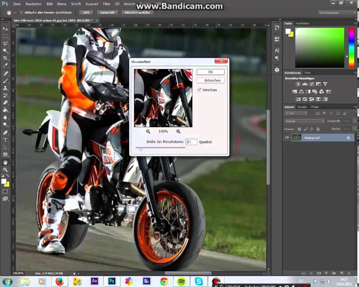The width and height of the screenshot is (359, 287).
Task: Open the Auswahl menu
Action: pyautogui.click(x=92, y=4)
